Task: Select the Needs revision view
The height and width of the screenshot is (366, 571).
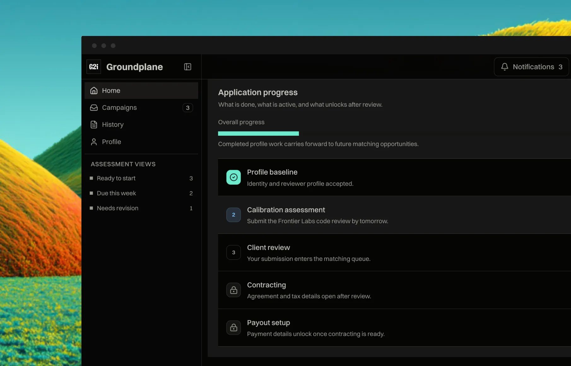Action: pos(141,208)
